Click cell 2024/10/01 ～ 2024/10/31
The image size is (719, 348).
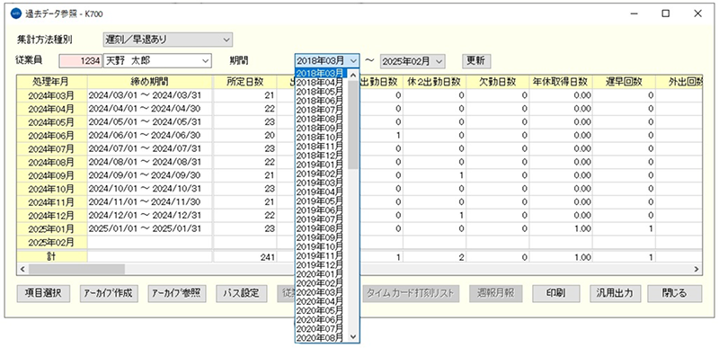150,189
